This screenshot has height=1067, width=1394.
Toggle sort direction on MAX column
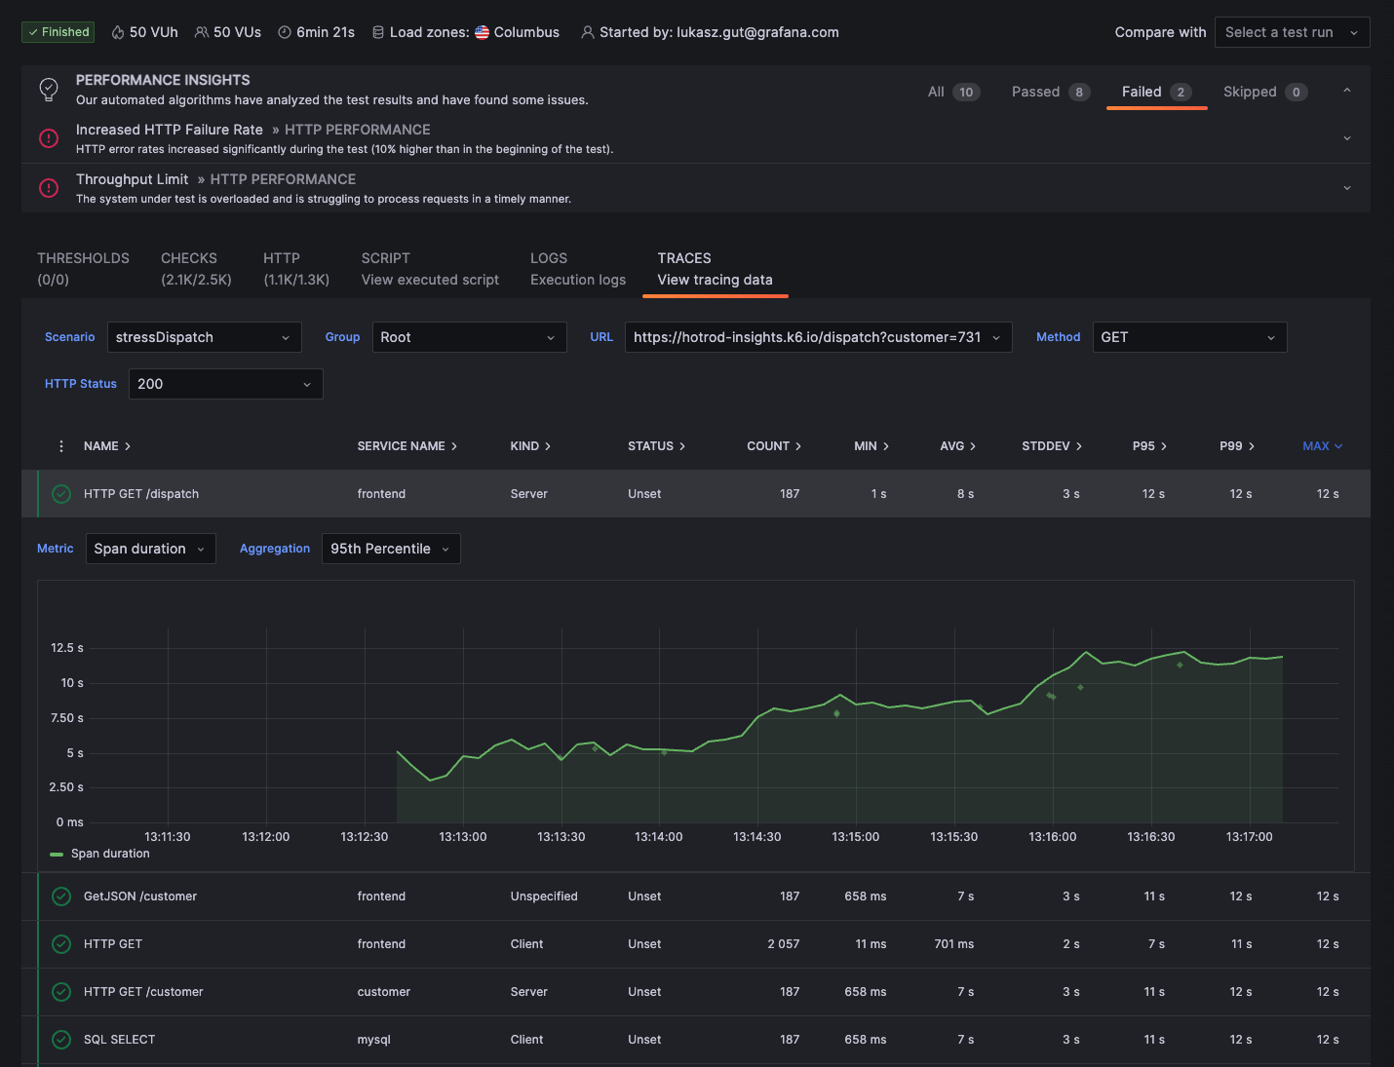(x=1322, y=445)
